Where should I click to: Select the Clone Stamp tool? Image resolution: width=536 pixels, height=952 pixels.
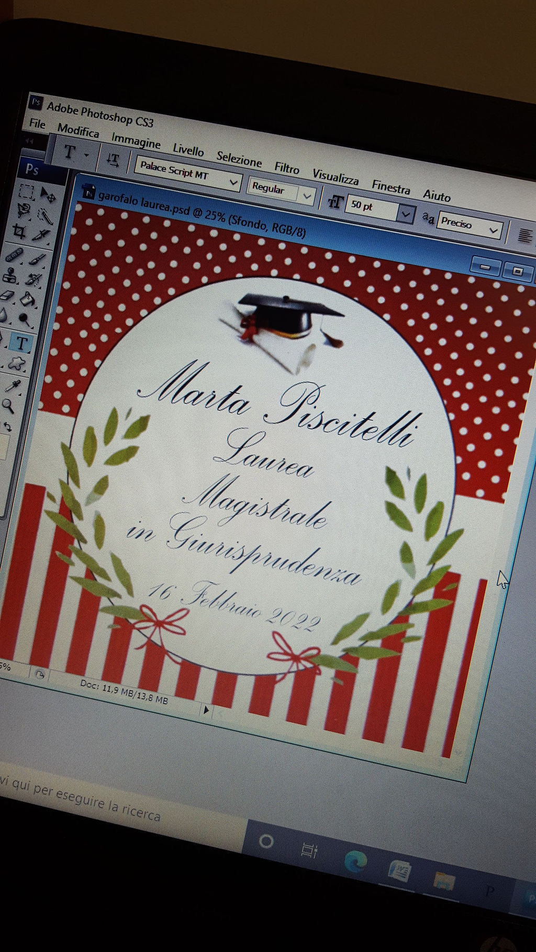(10, 275)
